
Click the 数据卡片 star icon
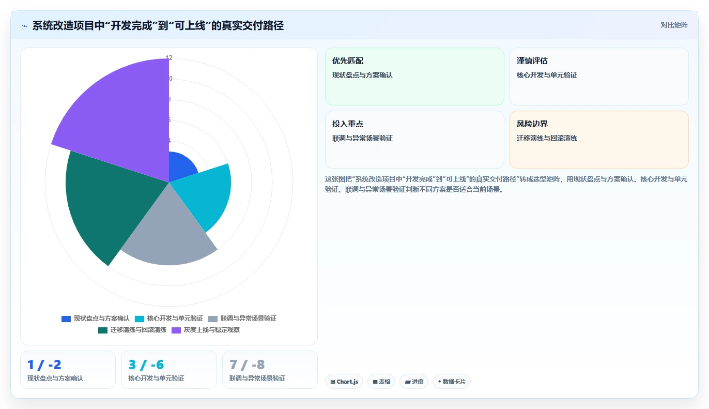(x=440, y=382)
